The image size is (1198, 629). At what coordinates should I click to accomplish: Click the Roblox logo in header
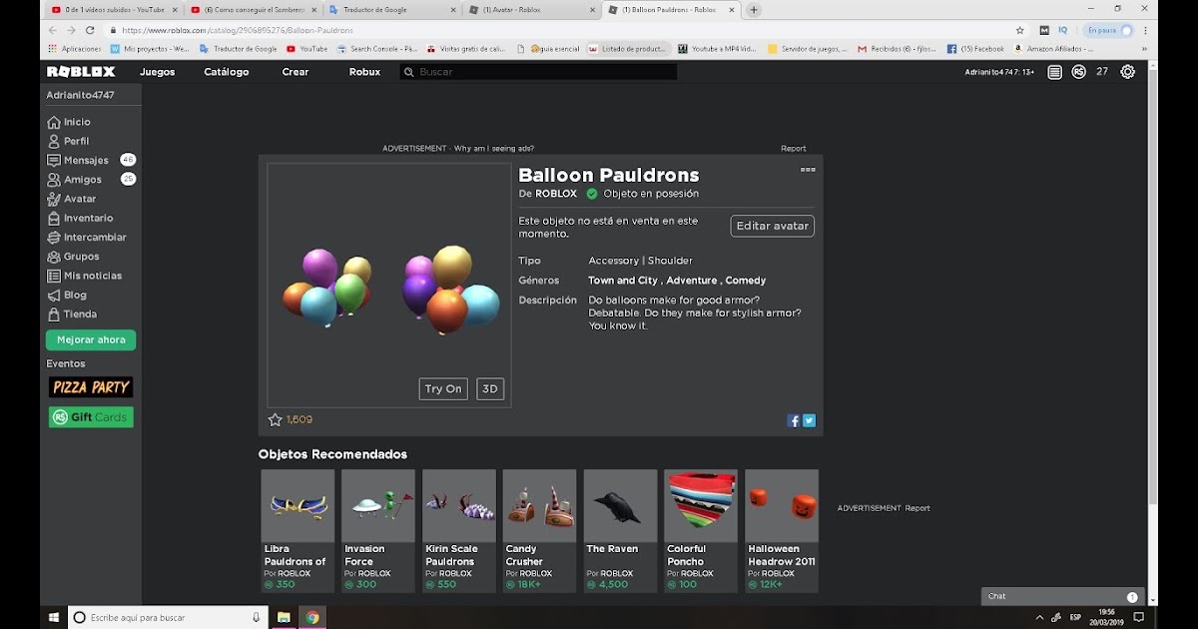[x=81, y=72]
